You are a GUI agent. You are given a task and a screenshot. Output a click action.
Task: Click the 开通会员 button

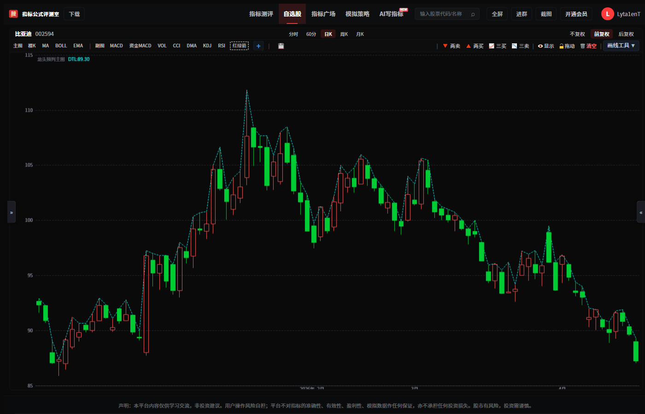click(x=576, y=14)
